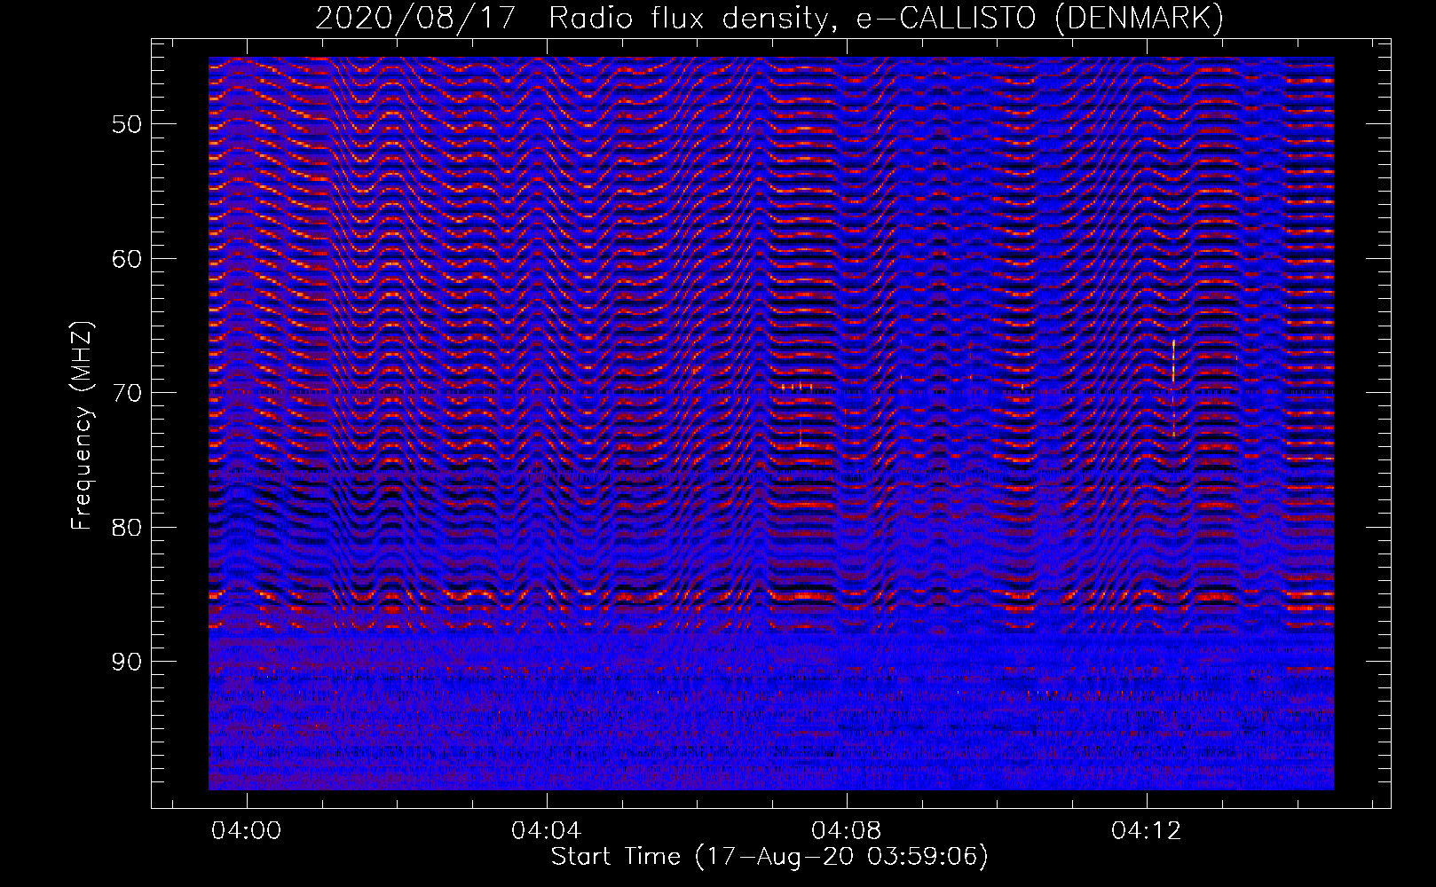Click the '90' frequency tick label
Image resolution: width=1436 pixels, height=887 pixels.
coord(127,663)
